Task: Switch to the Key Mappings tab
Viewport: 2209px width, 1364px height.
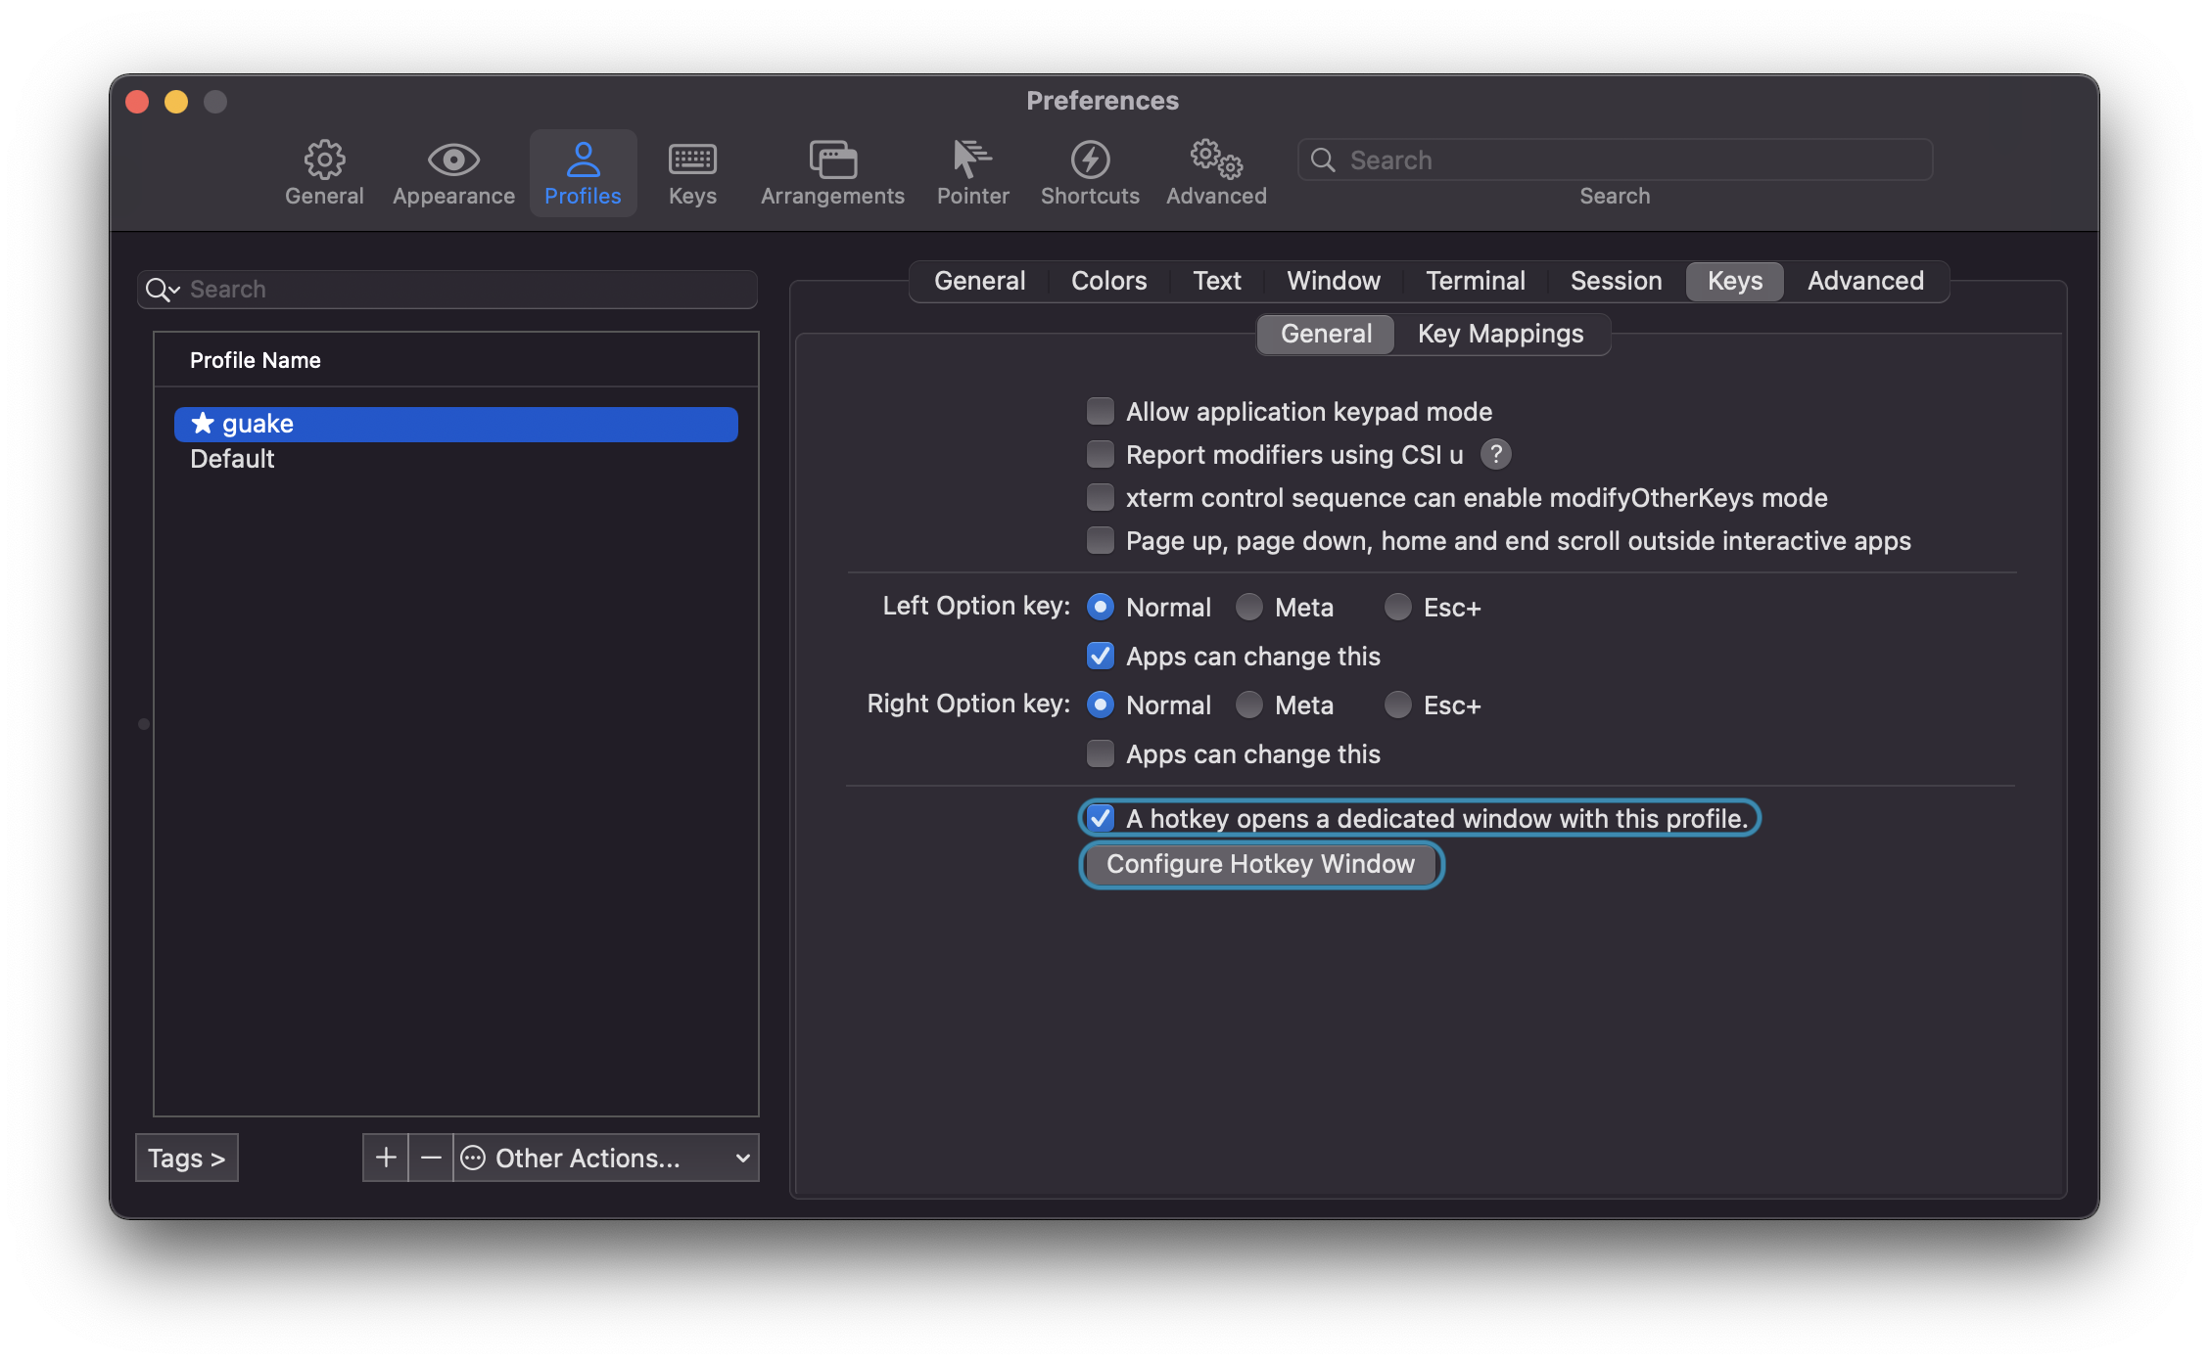Action: coord(1500,334)
